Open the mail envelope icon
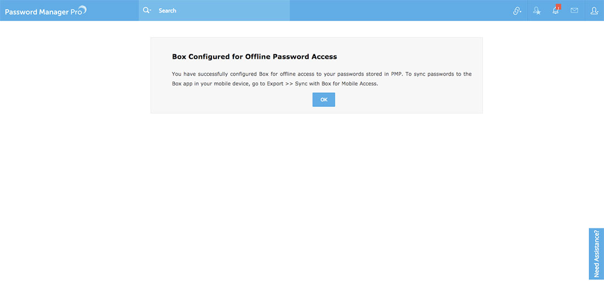Image resolution: width=604 pixels, height=299 pixels. pyautogui.click(x=574, y=10)
